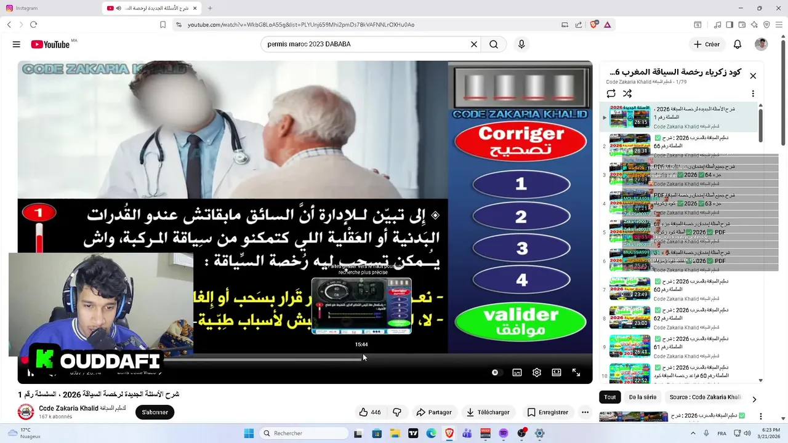
Task: Mute the YouTube tab's audio speaker icon
Action: point(118,8)
